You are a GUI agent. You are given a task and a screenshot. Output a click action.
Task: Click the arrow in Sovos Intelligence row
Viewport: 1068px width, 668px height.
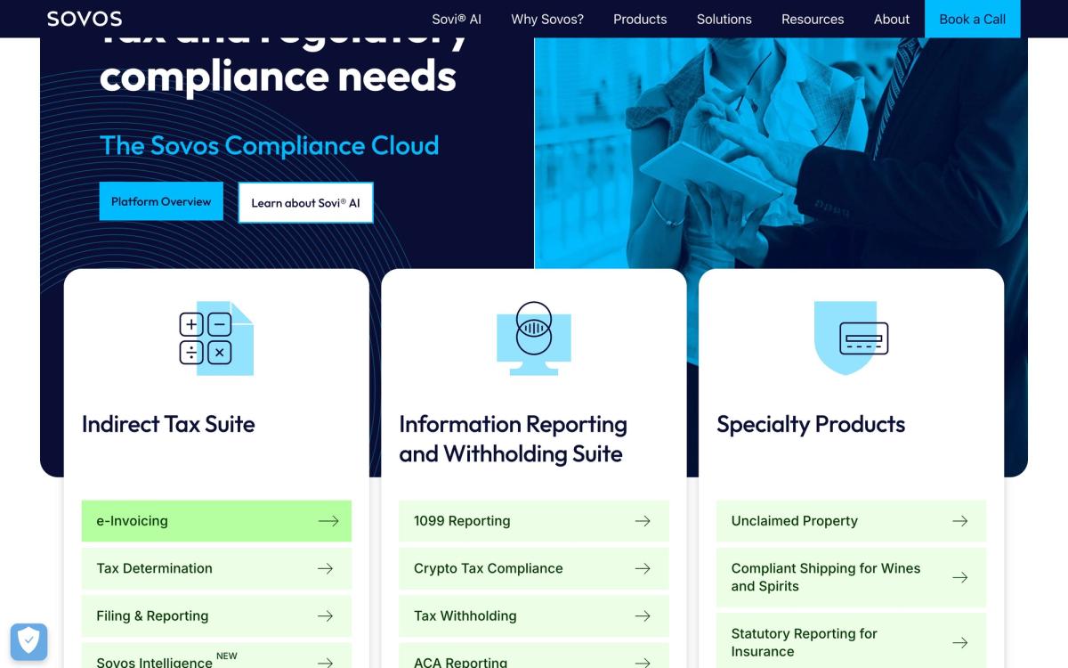click(326, 662)
